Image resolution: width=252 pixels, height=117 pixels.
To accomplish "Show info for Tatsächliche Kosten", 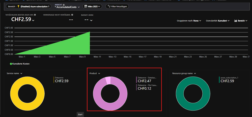I will (x=35, y=15).
